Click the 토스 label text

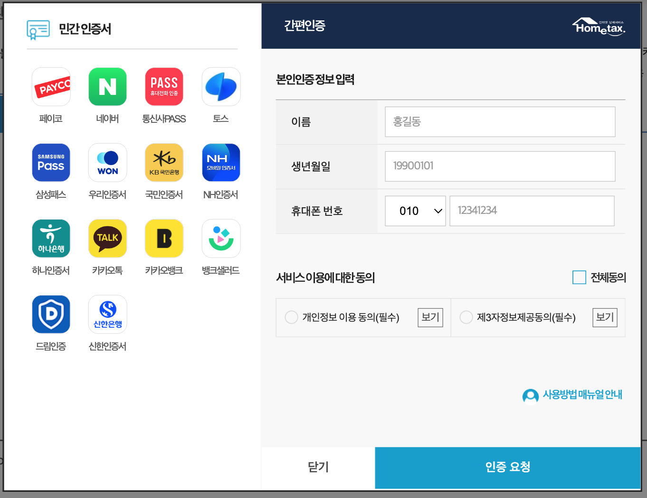[x=221, y=119]
